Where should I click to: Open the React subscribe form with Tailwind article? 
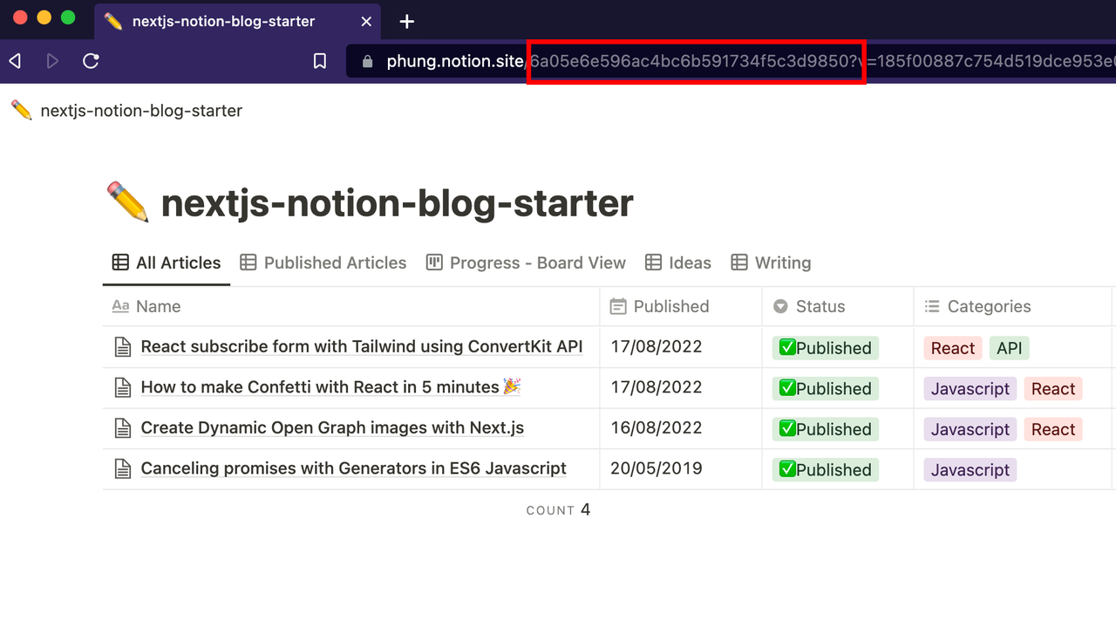point(362,346)
